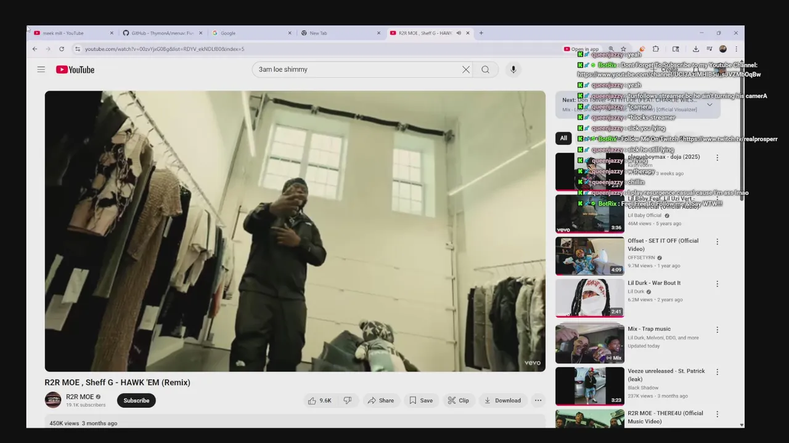789x443 pixels.
Task: Open the media controls toolbar icon
Action: click(709, 49)
